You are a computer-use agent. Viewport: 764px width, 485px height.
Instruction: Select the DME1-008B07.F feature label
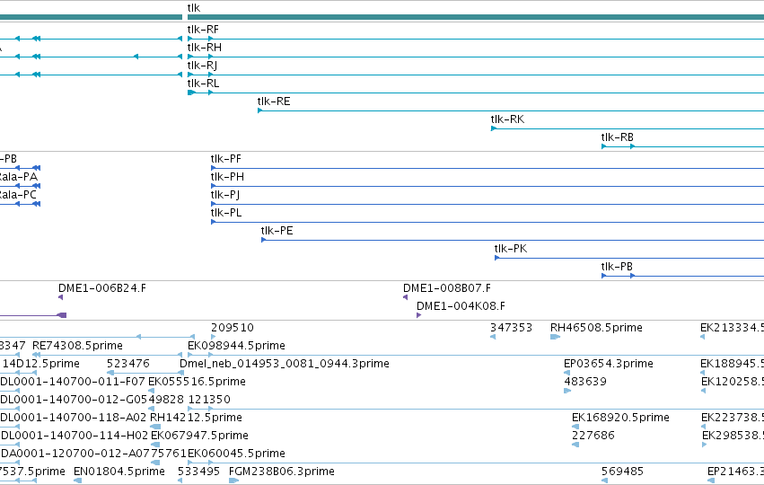pyautogui.click(x=447, y=288)
